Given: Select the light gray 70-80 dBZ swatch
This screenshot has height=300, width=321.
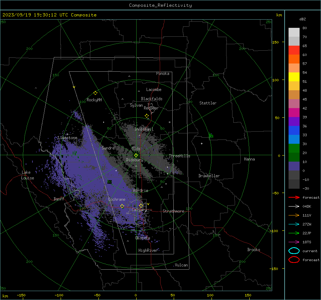Looking at the screenshot, I should coord(294,32).
